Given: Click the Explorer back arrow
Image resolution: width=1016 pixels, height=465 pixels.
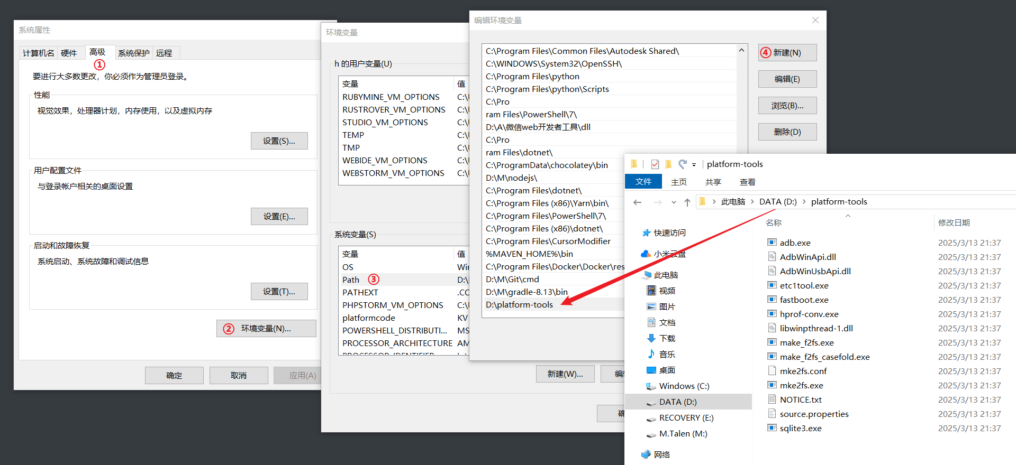Looking at the screenshot, I should [x=638, y=202].
